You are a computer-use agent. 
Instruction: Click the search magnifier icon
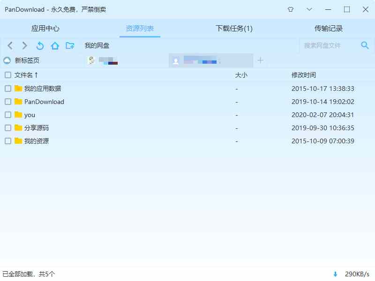[365, 45]
